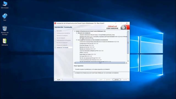This screenshot has width=176, height=99.
Task: Select the Enterprise Manager 12.2.1.3.0 row
Action: click(87, 45)
